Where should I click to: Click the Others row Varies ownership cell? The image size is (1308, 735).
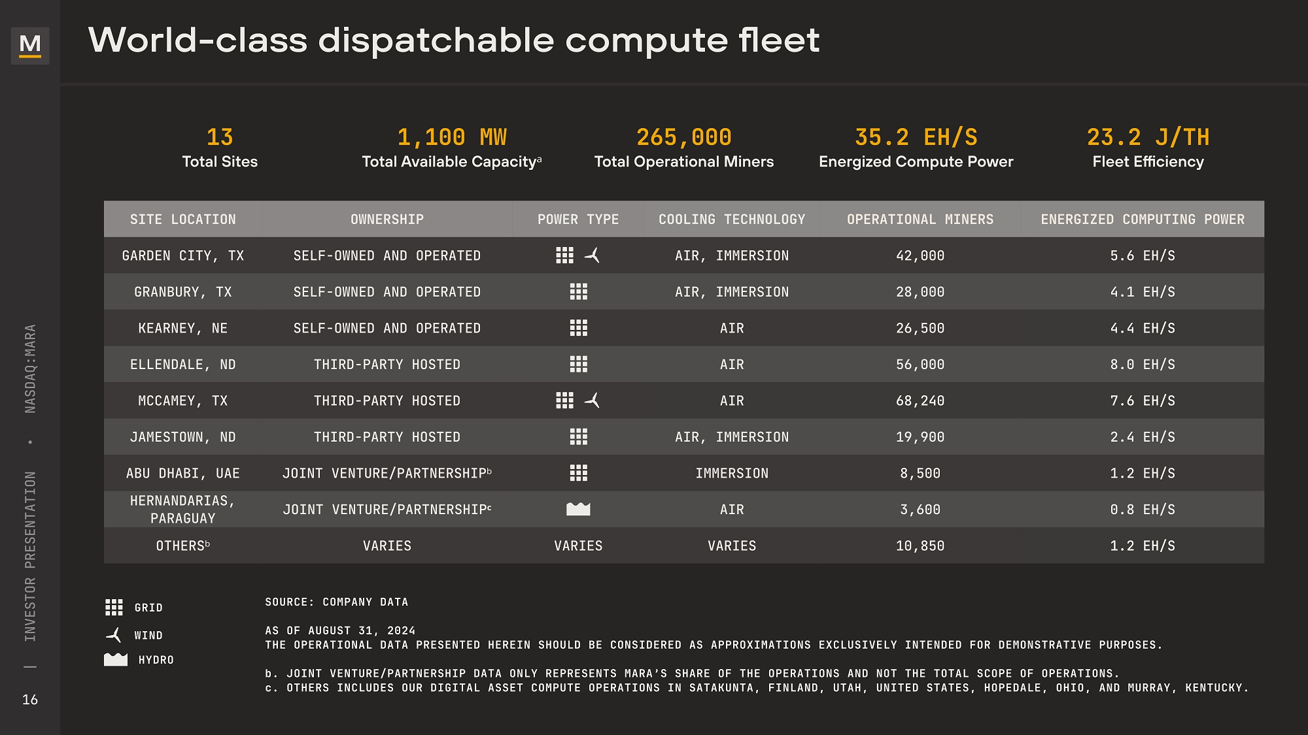point(387,546)
